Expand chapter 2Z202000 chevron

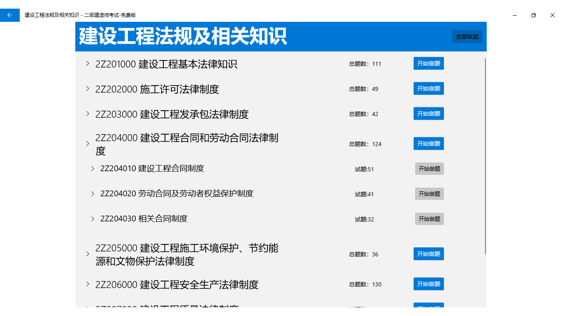pyautogui.click(x=87, y=89)
